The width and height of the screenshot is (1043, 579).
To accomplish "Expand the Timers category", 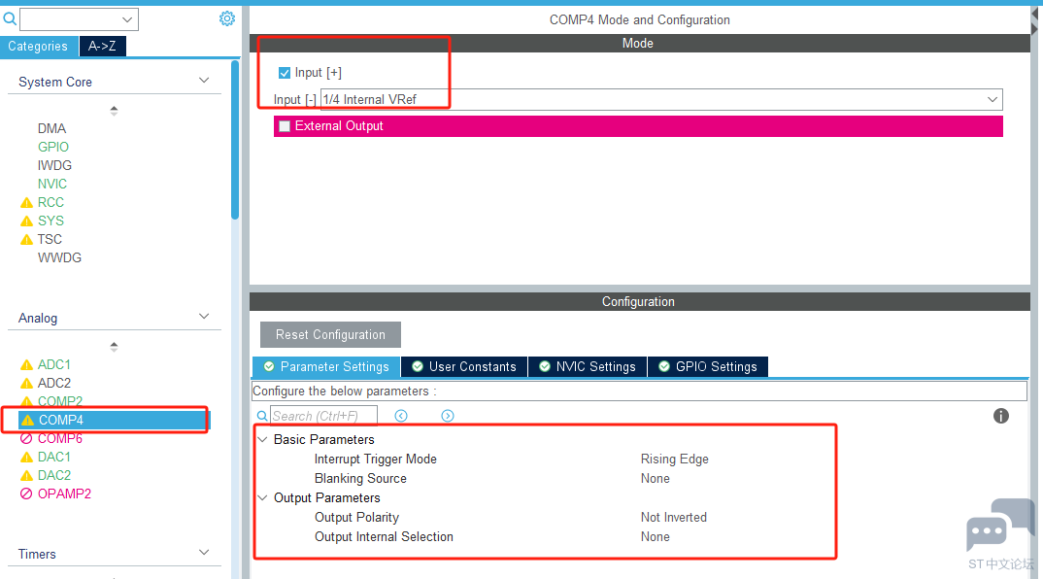I will click(204, 553).
